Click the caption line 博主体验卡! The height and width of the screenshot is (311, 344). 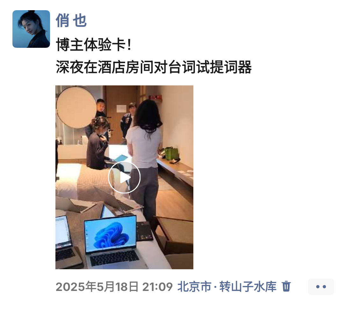94,45
